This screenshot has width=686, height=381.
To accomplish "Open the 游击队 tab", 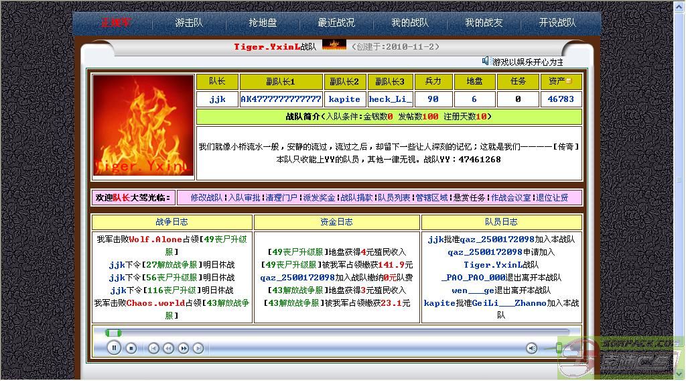I will pos(189,23).
